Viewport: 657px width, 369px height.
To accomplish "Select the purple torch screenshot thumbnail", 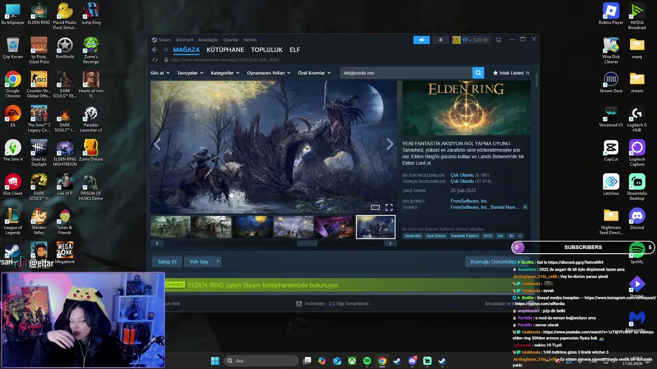I will [334, 227].
